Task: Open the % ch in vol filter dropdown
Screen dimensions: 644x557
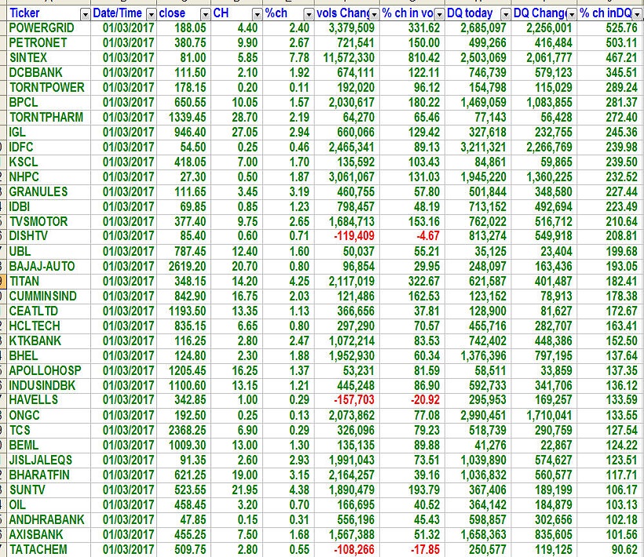Action: point(440,15)
